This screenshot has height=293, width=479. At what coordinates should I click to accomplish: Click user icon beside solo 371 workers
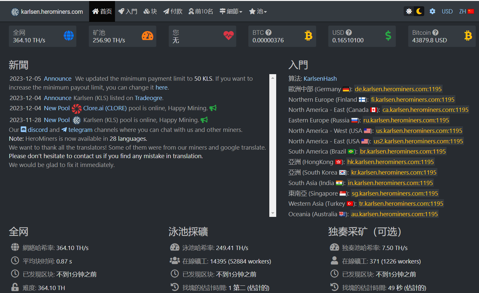click(335, 261)
